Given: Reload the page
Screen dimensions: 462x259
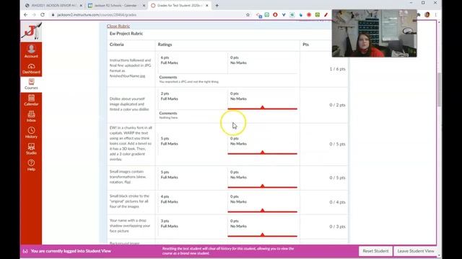Looking at the screenshot, I should 43,14.
